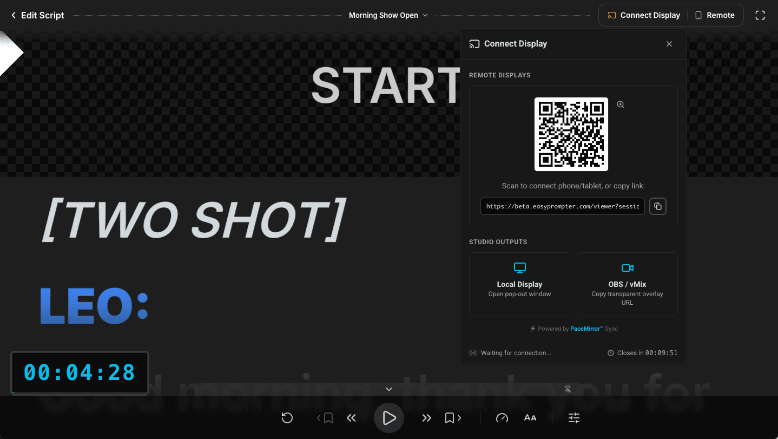
Task: Copy the viewer link with copy icon
Action: 658,206
